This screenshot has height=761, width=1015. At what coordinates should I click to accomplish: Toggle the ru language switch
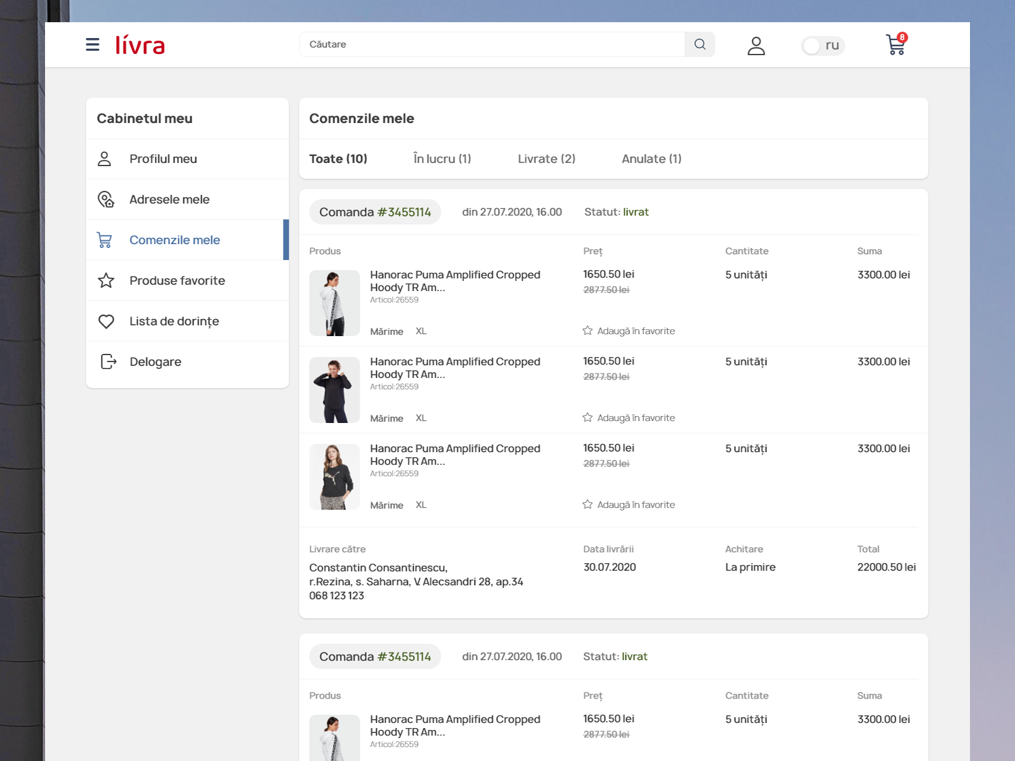coord(823,46)
